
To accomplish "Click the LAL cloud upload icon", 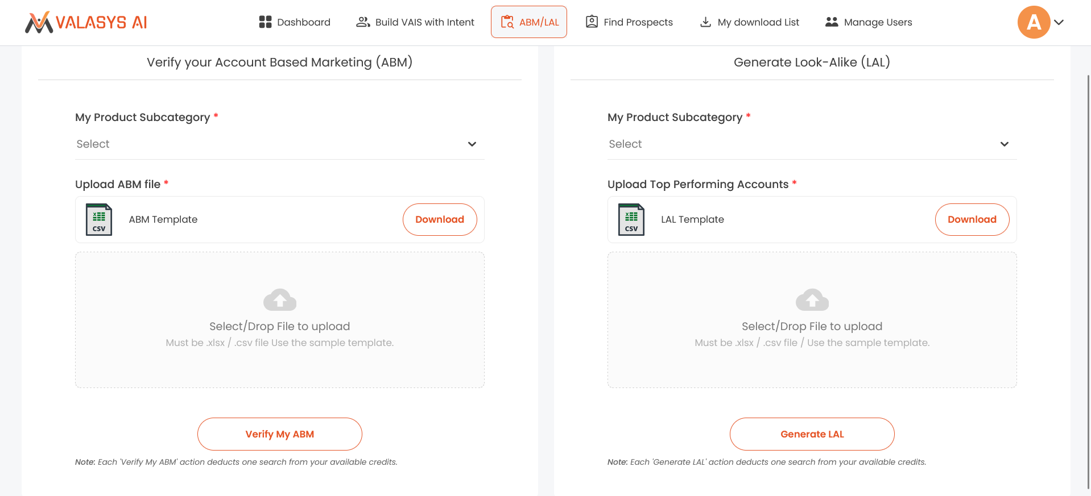I will pyautogui.click(x=812, y=299).
